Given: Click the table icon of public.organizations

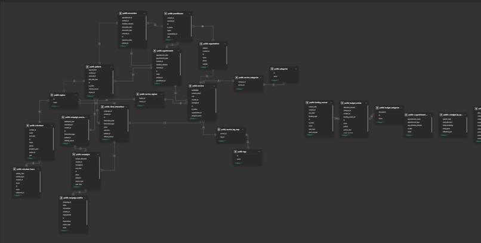Looking at the screenshot, I should point(201,43).
